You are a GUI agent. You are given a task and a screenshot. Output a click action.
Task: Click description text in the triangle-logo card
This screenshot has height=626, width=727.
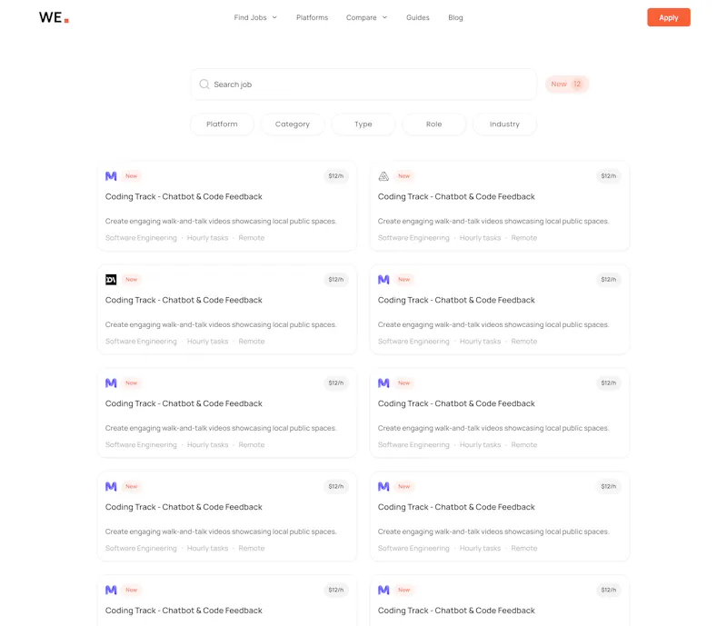493,221
